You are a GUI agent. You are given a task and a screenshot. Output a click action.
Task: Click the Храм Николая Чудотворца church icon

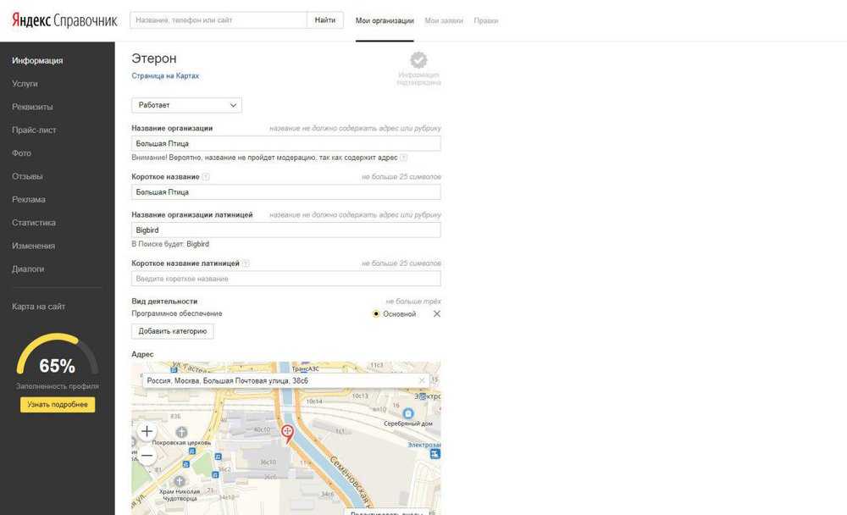point(180,481)
